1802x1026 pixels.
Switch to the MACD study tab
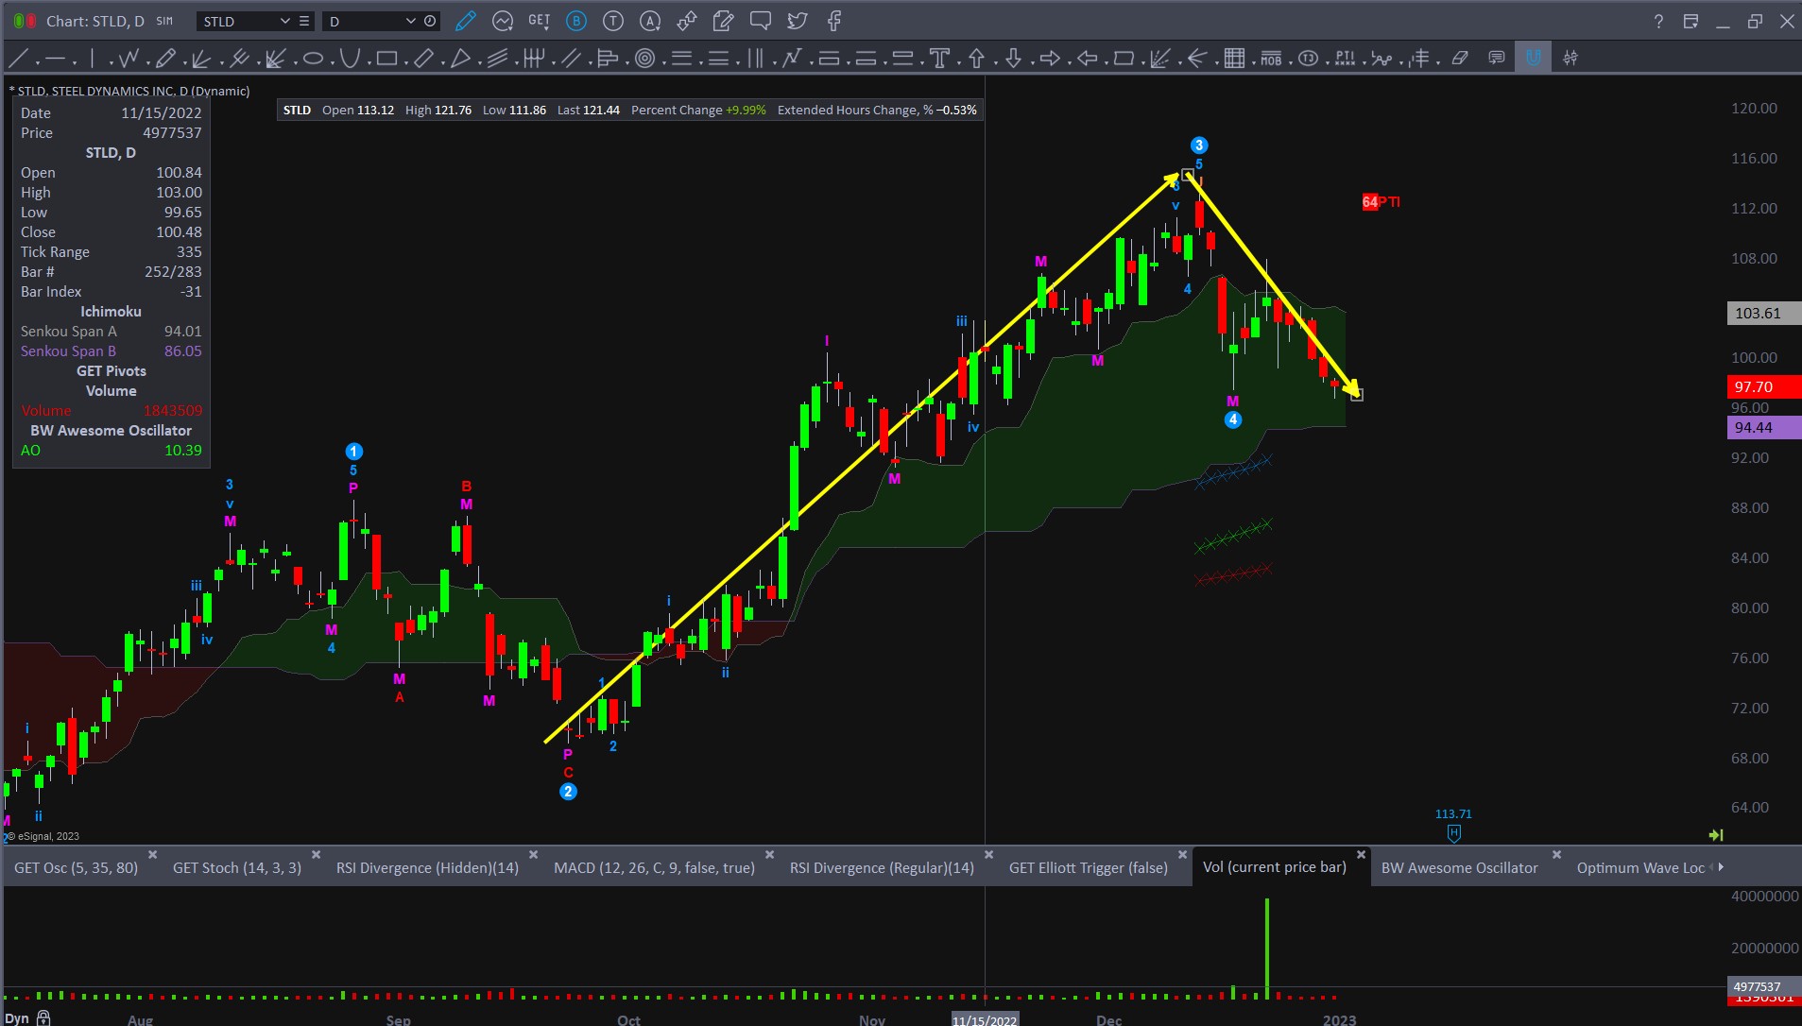654,867
